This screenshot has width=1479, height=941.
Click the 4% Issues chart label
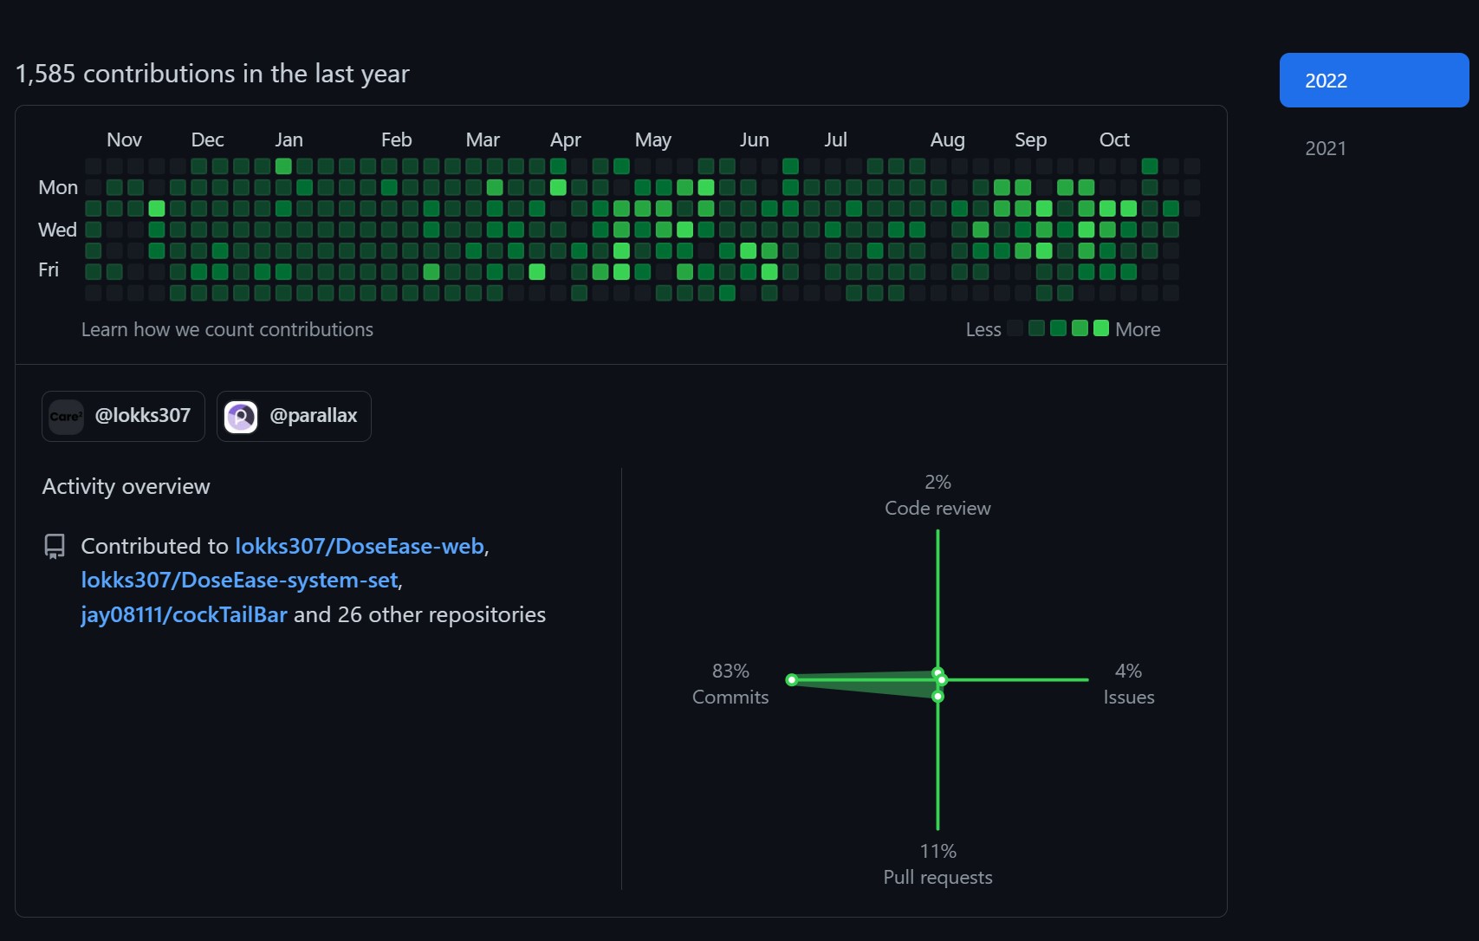(1128, 684)
